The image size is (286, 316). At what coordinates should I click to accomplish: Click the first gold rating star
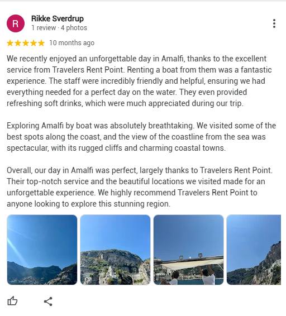[x=10, y=43]
